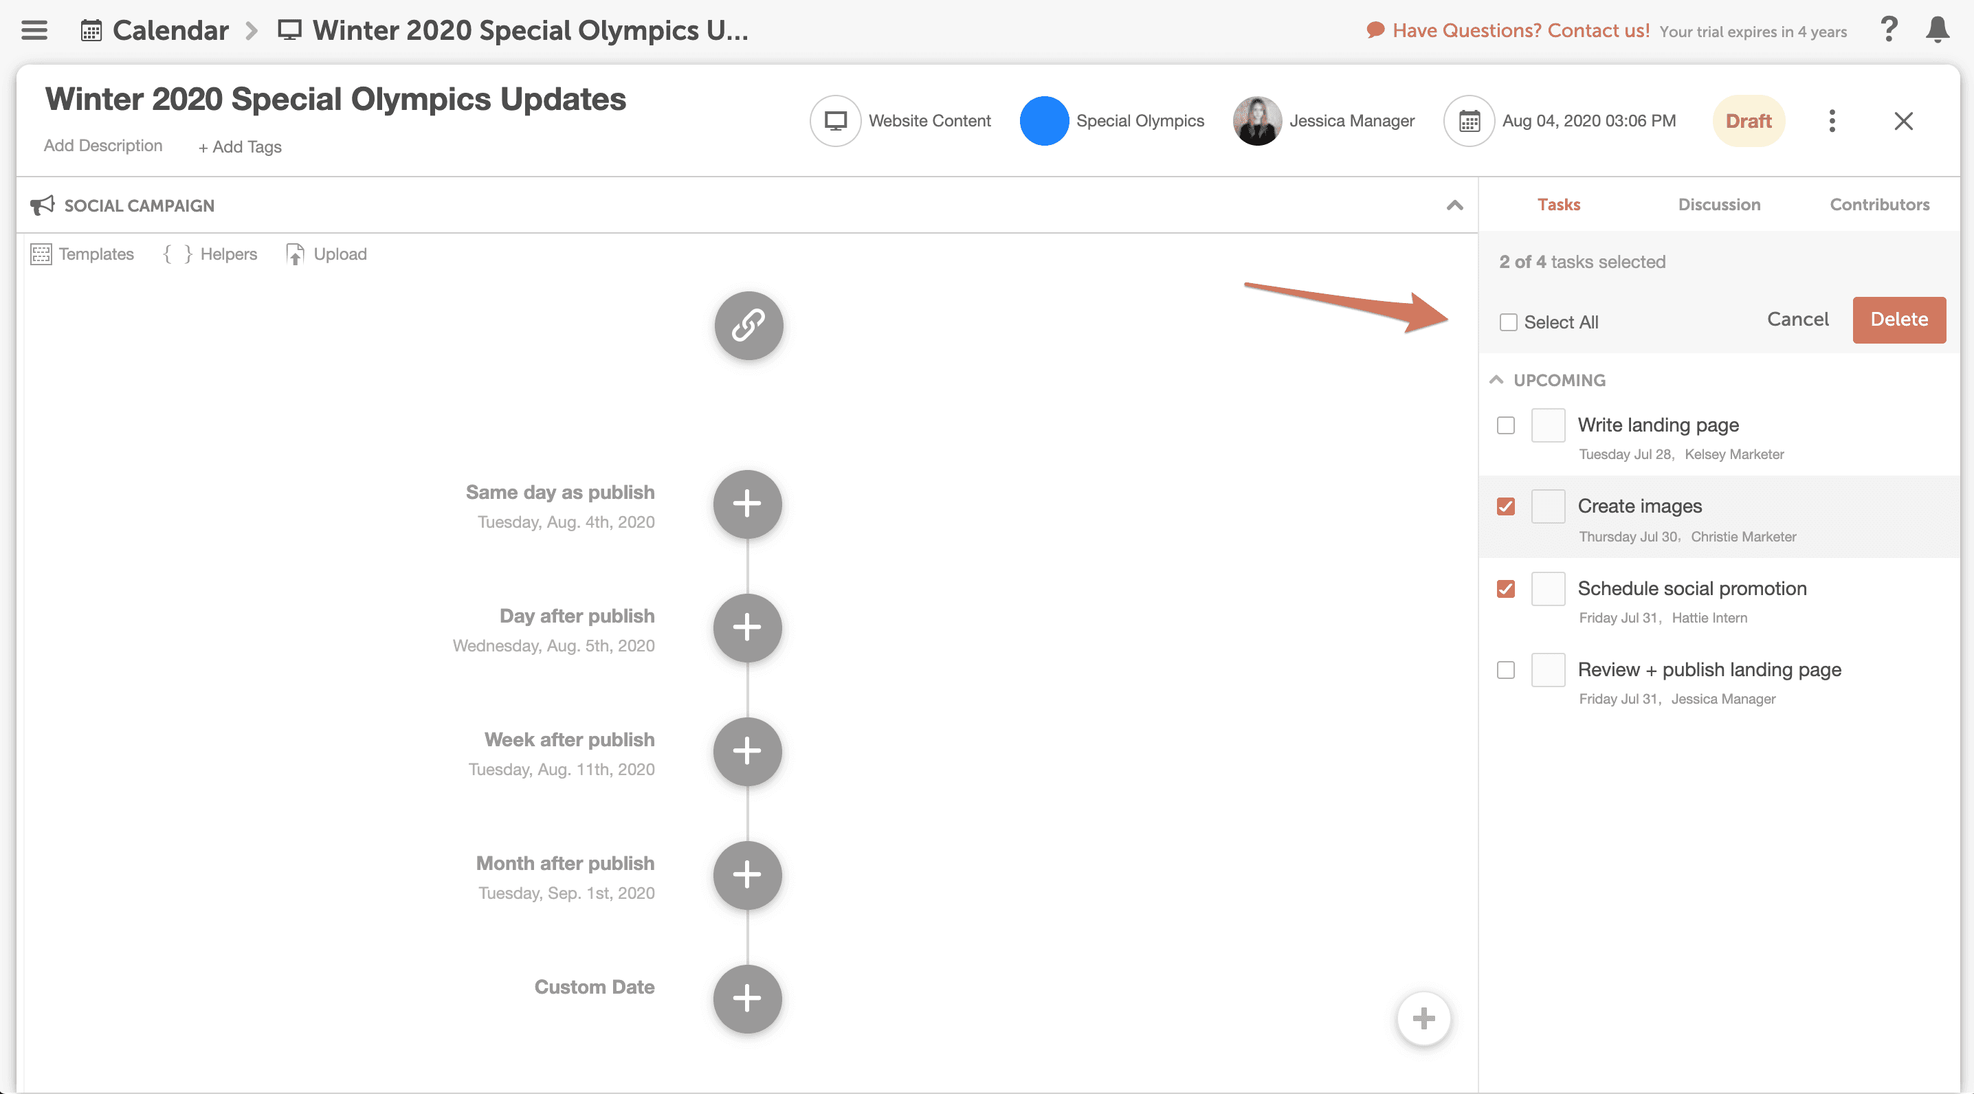
Task: Switch to the Discussion tab
Action: [1719, 205]
